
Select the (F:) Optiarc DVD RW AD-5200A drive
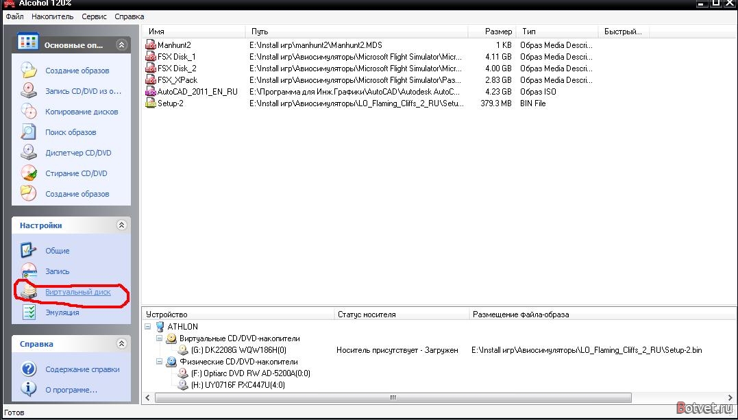250,373
